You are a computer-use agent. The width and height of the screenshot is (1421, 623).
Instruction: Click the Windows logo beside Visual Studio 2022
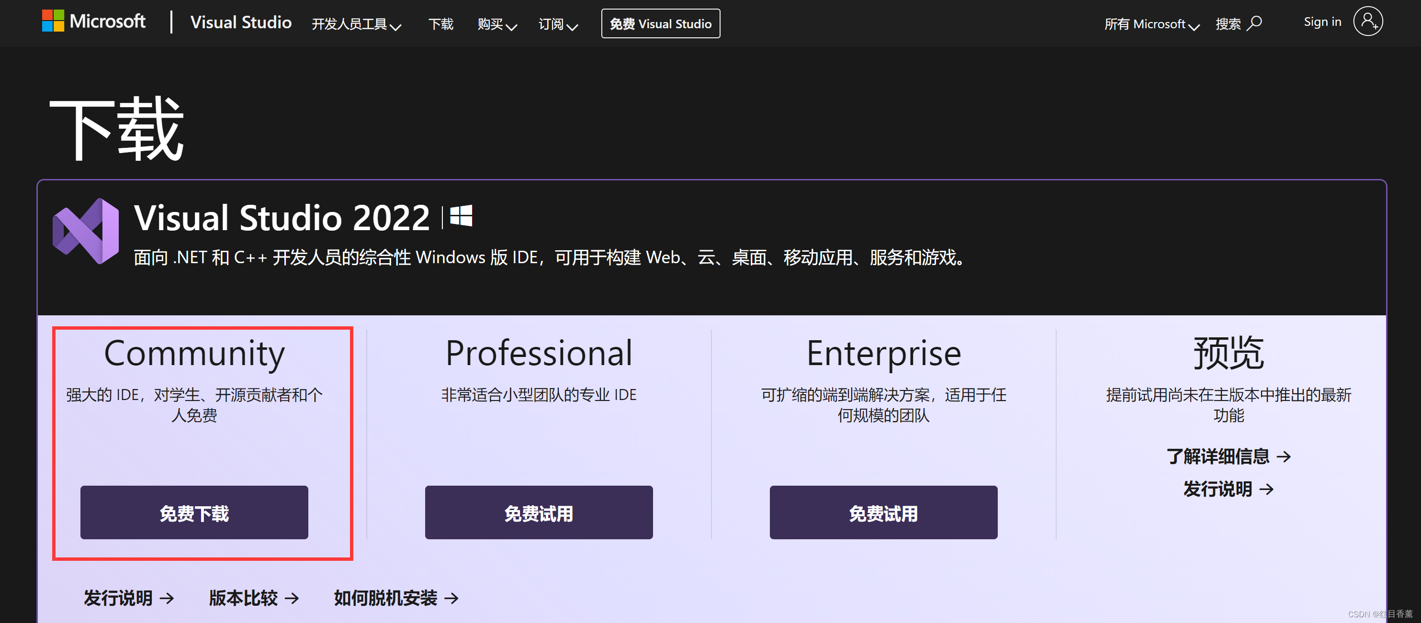pos(462,216)
